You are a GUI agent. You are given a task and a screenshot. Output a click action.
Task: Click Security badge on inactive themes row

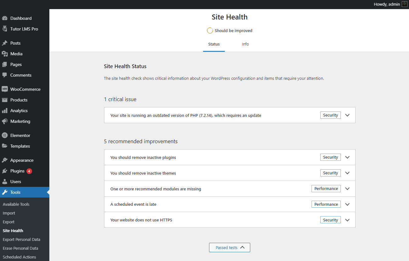[330, 173]
